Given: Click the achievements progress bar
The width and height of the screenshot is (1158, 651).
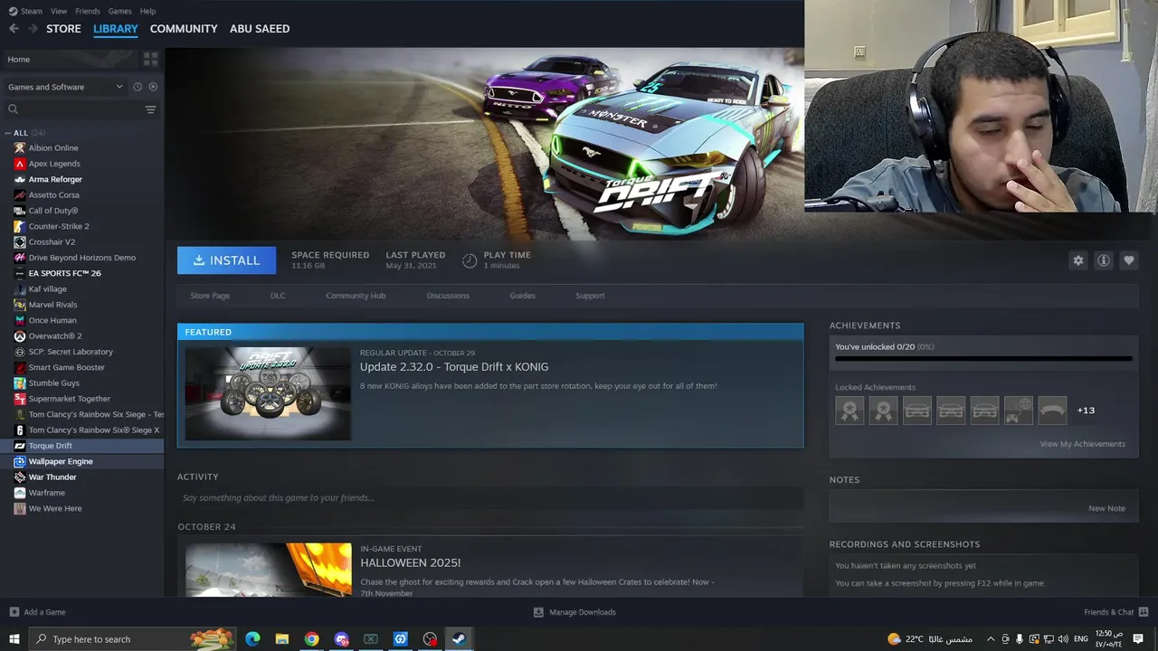Looking at the screenshot, I should [983, 359].
